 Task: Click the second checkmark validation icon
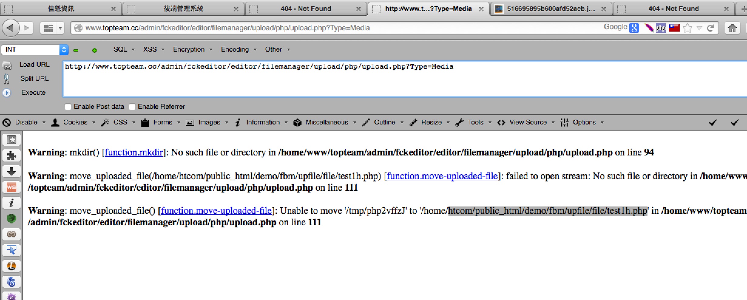pos(735,122)
